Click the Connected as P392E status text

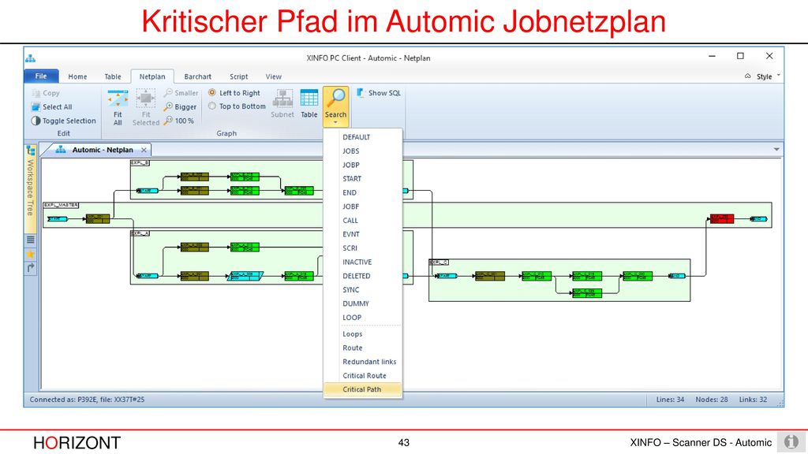coord(87,400)
